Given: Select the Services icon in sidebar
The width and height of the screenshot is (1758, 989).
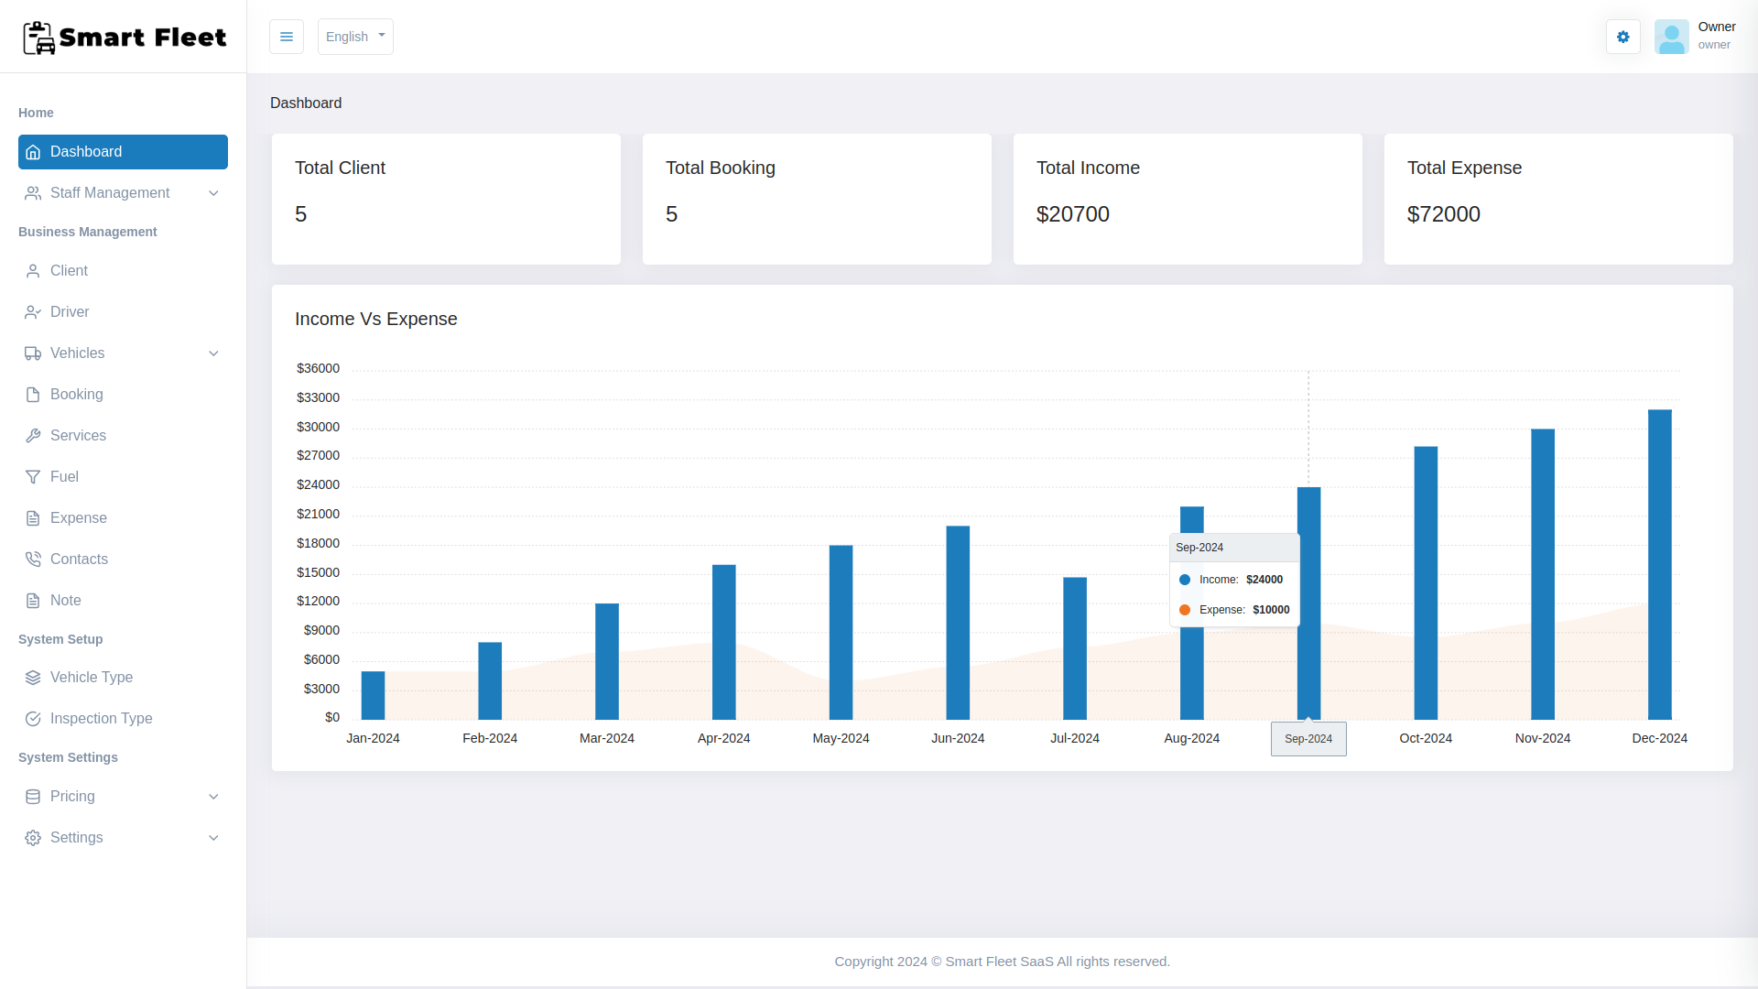Looking at the screenshot, I should point(33,435).
